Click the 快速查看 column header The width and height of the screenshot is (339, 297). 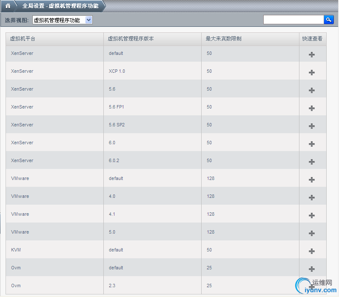click(x=313, y=39)
